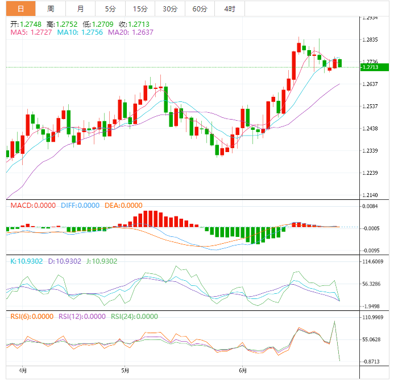The height and width of the screenshot is (381, 394).
Task: Click the MA5:1.2727 indicator label
Action: (30, 33)
